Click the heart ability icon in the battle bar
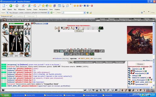 (67, 28)
